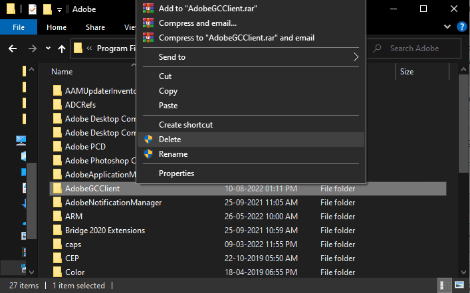Click the folder icon of the AdobeGCClient row
The width and height of the screenshot is (470, 293).
click(57, 189)
